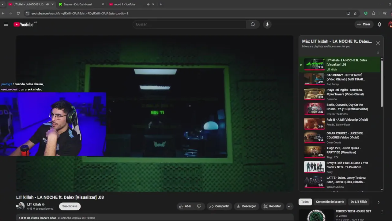The image size is (392, 221).
Task: Subscribe with the Suscribirse button
Action: pyautogui.click(x=70, y=206)
